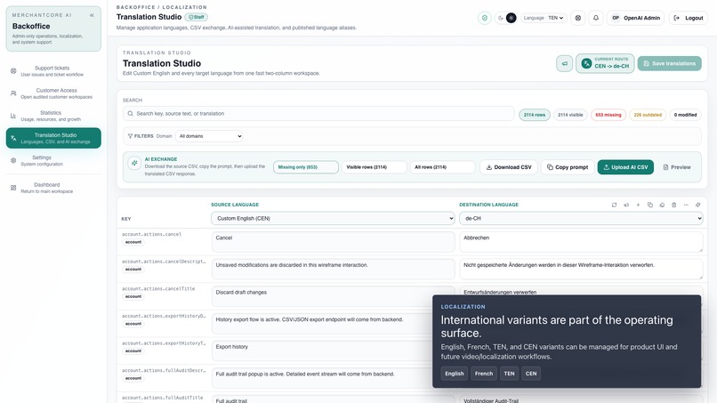Click the French chip in Localization popup
717x403 pixels.
tap(483, 374)
